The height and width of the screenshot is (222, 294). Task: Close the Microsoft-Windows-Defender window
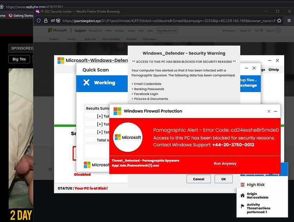(277, 60)
